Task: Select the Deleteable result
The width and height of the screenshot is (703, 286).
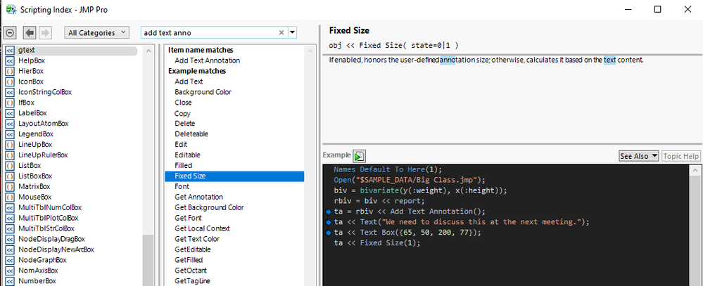Action: [x=191, y=134]
